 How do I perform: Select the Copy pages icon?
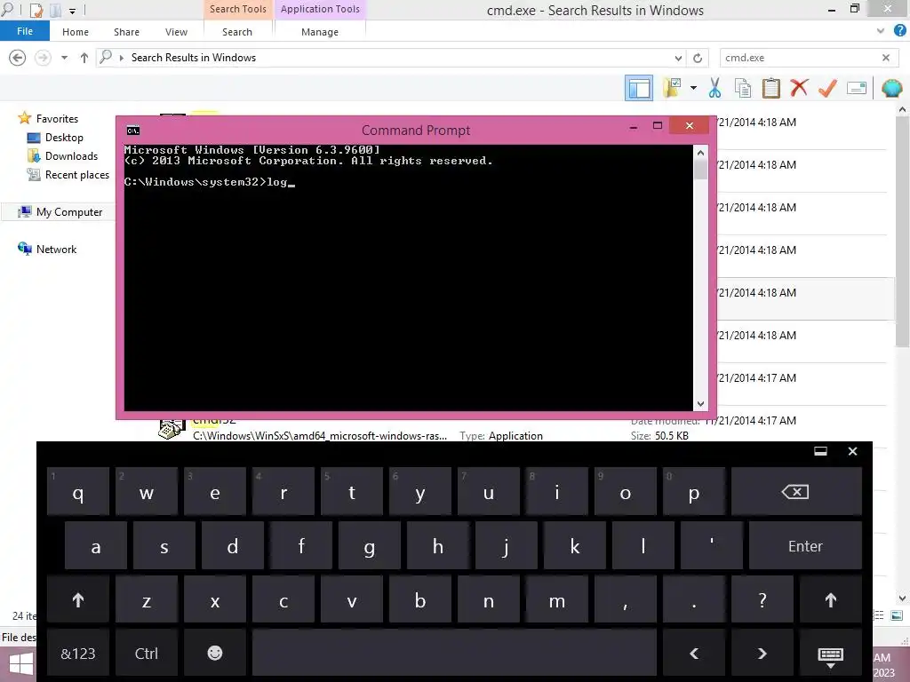pyautogui.click(x=743, y=88)
